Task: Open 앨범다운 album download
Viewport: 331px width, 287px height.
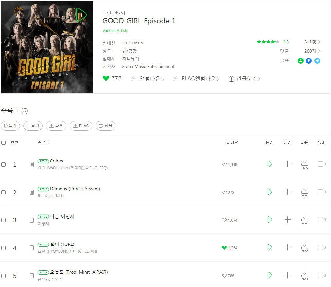Action: pyautogui.click(x=147, y=79)
